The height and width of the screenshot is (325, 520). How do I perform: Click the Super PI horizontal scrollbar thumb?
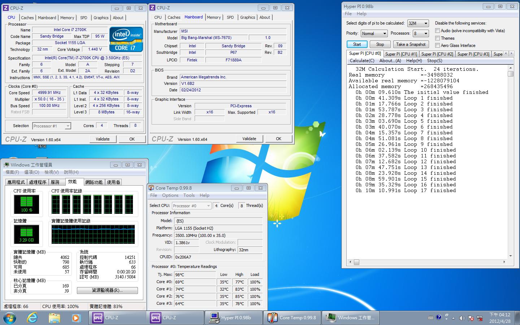[356, 262]
